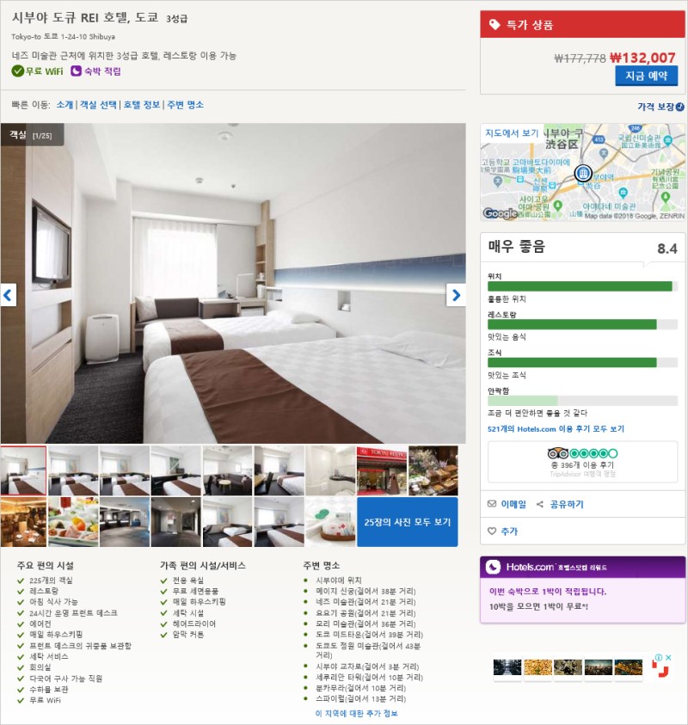Select the hotel entrance thumbnail photo

coord(382,470)
